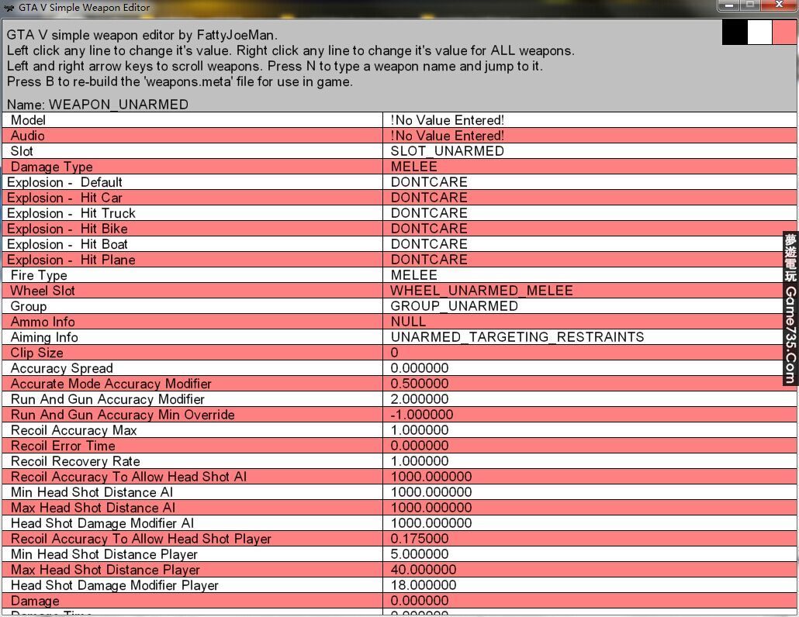Click the pink color swatch

point(785,32)
